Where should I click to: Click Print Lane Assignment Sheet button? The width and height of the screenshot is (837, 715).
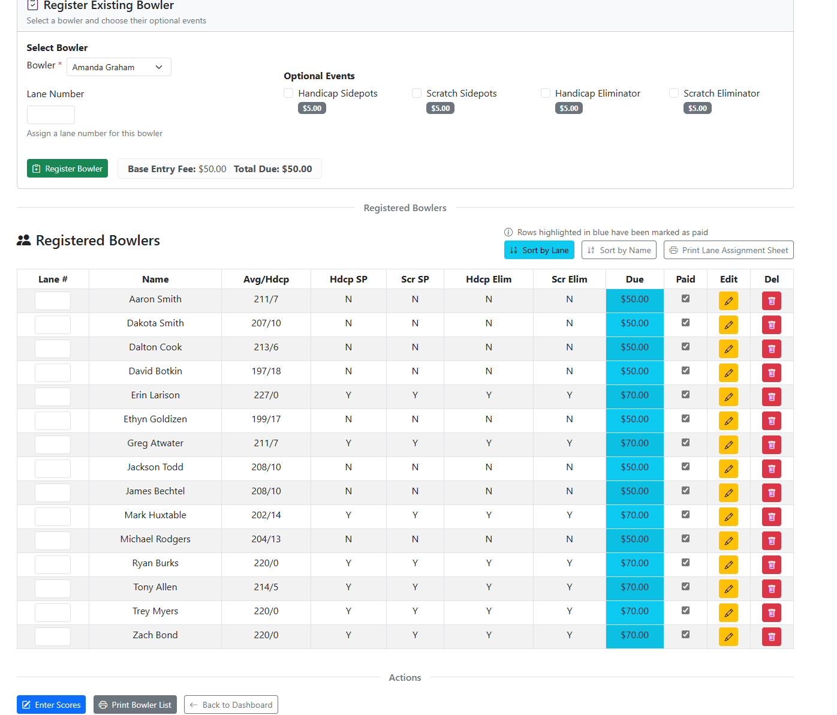click(728, 250)
